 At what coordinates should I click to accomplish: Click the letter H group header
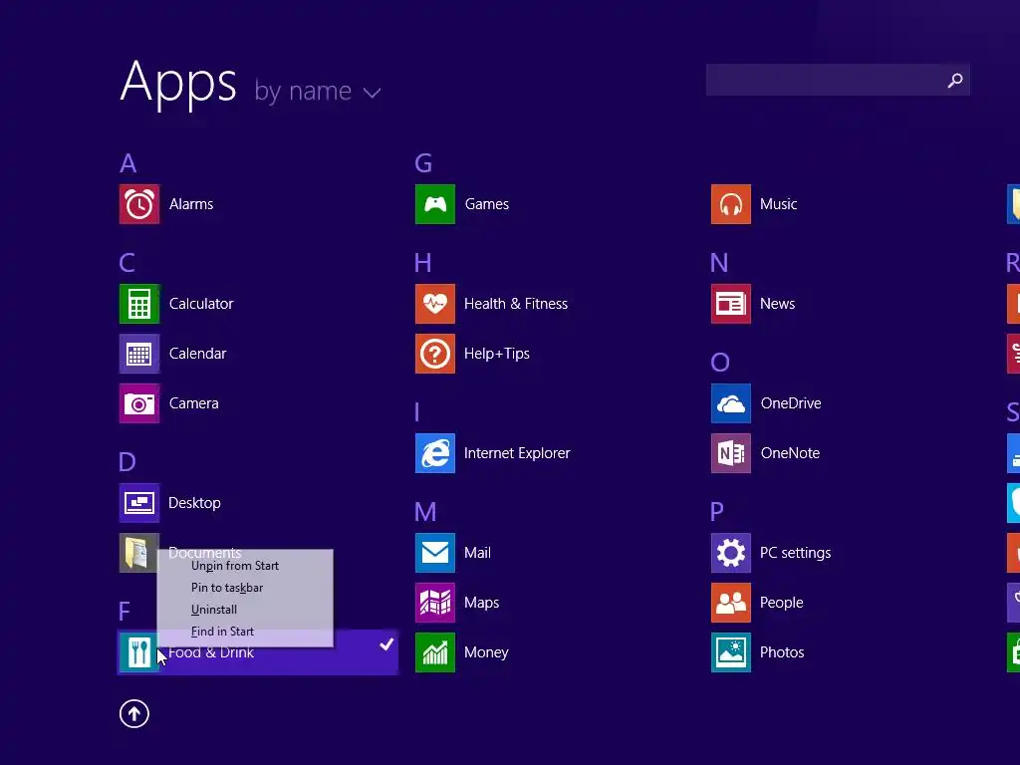pos(422,263)
